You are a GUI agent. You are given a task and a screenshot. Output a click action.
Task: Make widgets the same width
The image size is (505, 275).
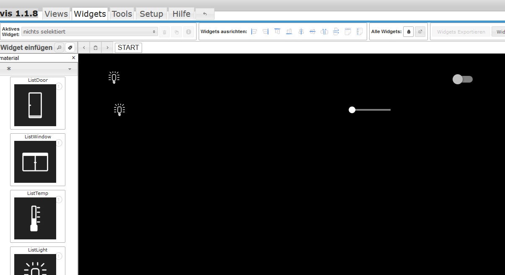point(347,31)
